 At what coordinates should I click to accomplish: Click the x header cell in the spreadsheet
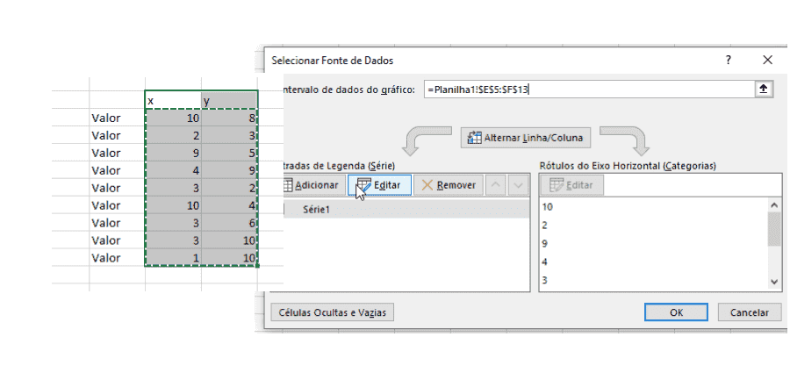click(x=173, y=100)
